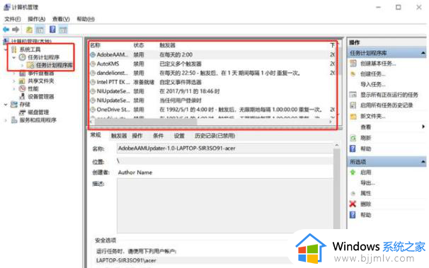Click 导出... for the selected task
Viewport: 429px width, 268px height.
[x=367, y=182]
